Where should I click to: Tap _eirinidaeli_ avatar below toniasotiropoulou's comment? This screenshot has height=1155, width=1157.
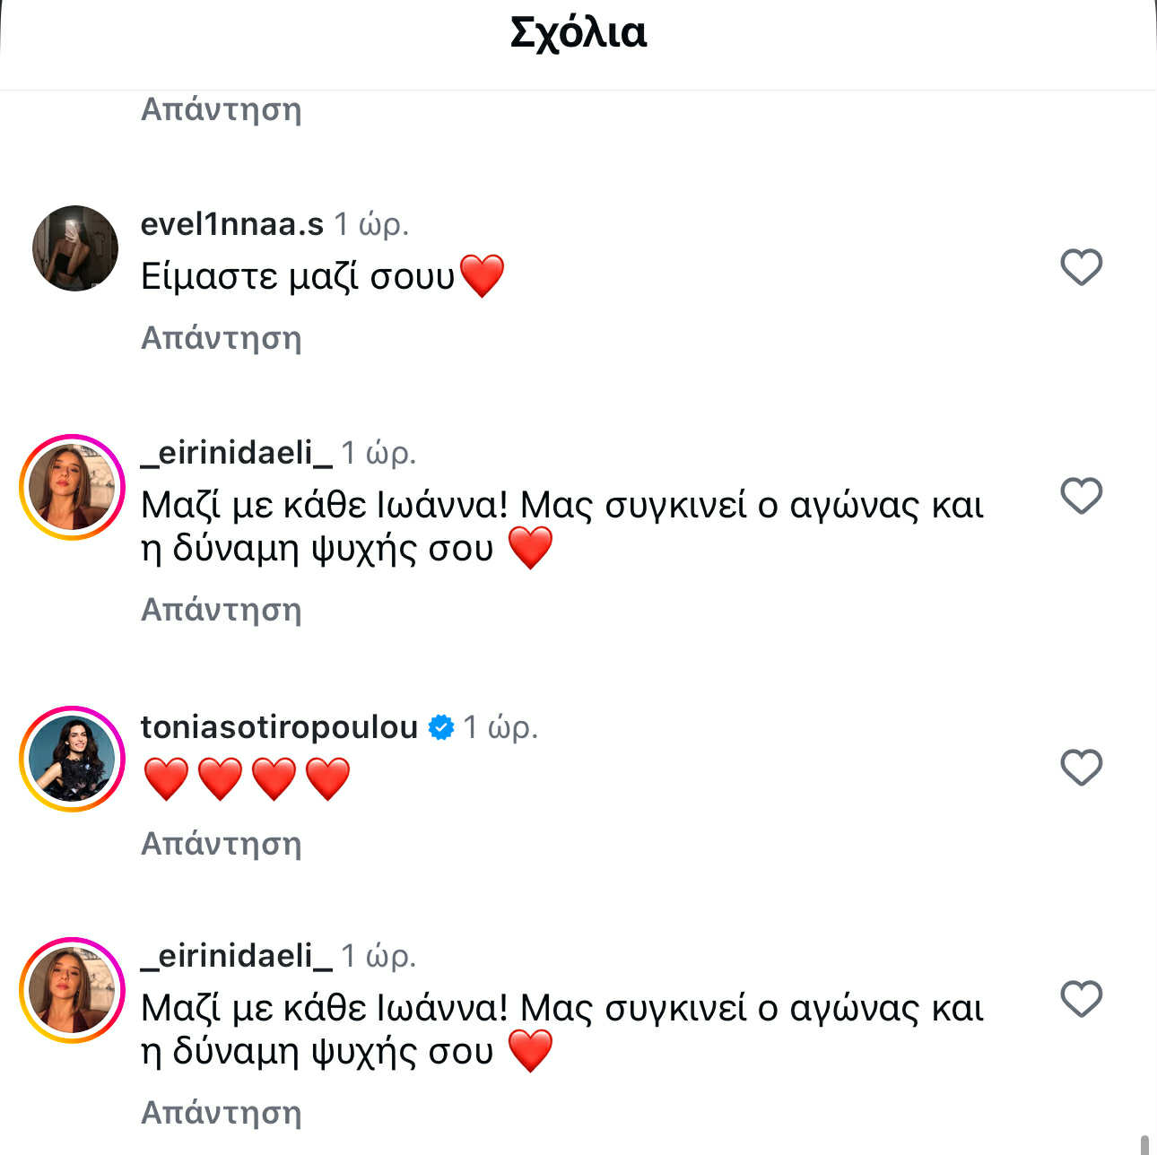point(72,990)
